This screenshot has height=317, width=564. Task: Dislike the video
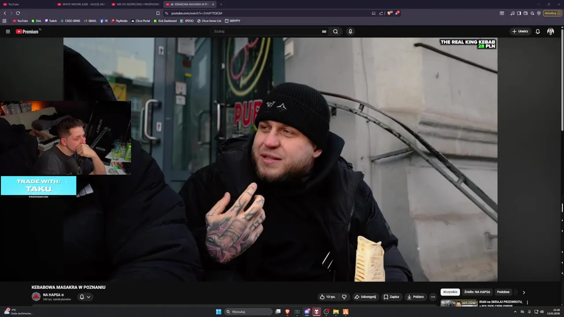[x=344, y=297]
